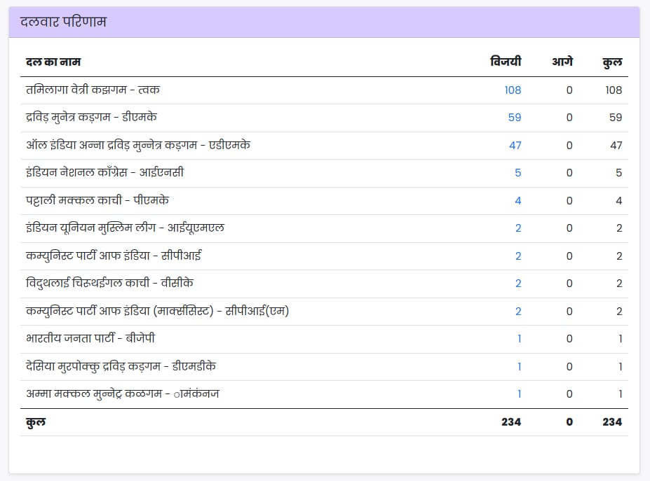Click total 1 in डीएमडीके row
Image resolution: width=650 pixels, height=481 pixels.
pyautogui.click(x=620, y=367)
